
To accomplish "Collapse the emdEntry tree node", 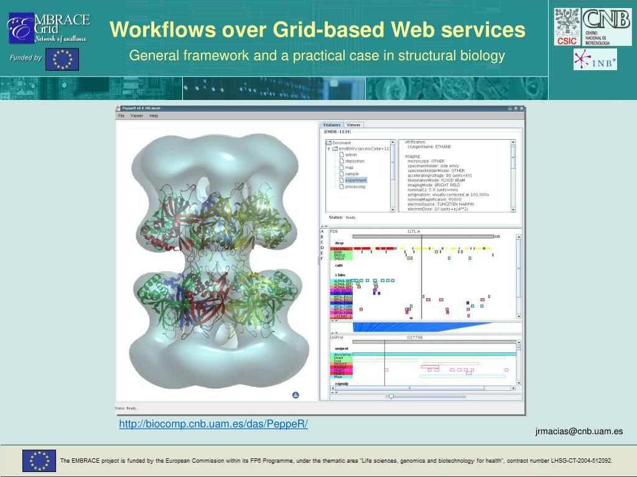I will click(328, 149).
